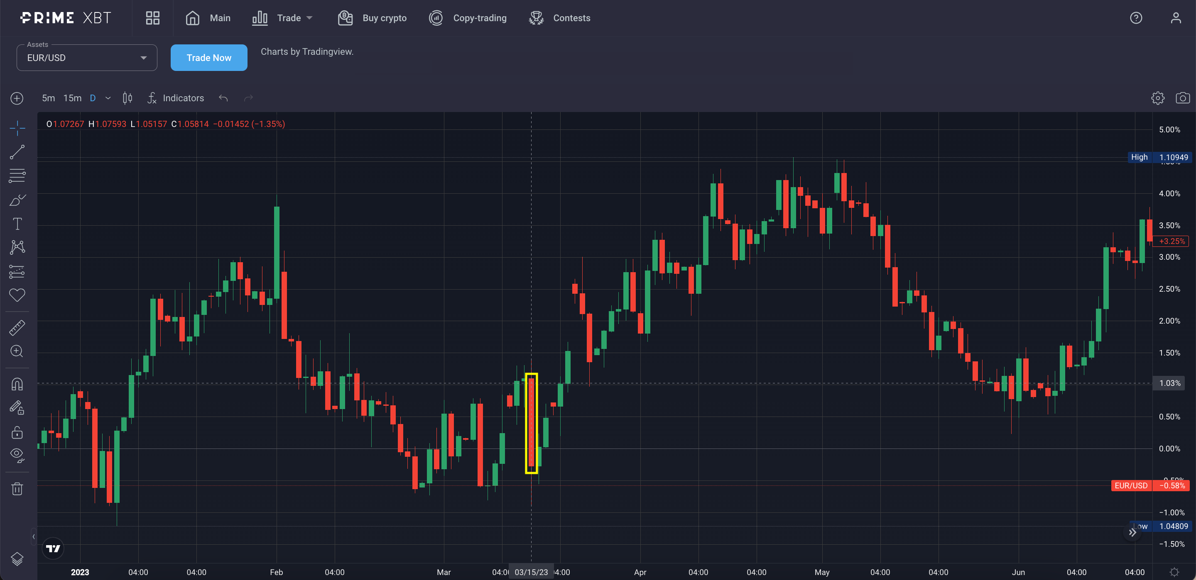Viewport: 1196px width, 580px height.
Task: Open the object tree layers icon
Action: point(17,559)
